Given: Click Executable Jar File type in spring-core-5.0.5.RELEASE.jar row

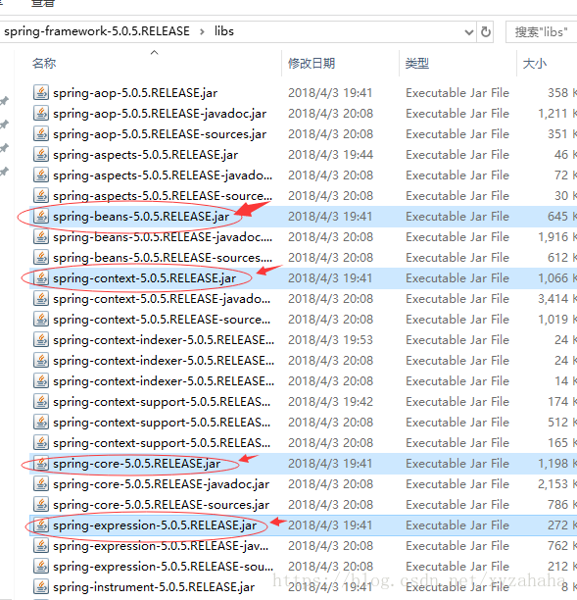Looking at the screenshot, I should (x=457, y=464).
